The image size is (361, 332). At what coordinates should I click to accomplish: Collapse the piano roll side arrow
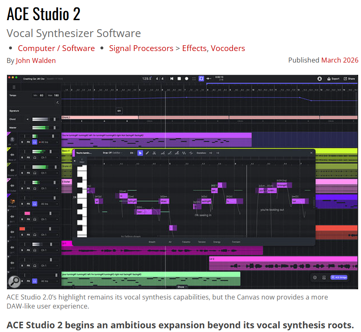coord(75,160)
